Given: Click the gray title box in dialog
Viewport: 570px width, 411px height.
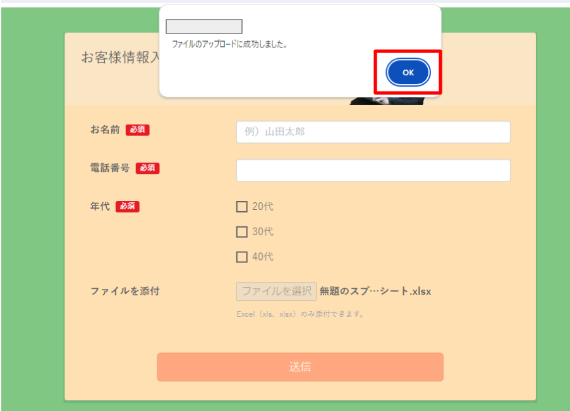Looking at the screenshot, I should pyautogui.click(x=204, y=27).
